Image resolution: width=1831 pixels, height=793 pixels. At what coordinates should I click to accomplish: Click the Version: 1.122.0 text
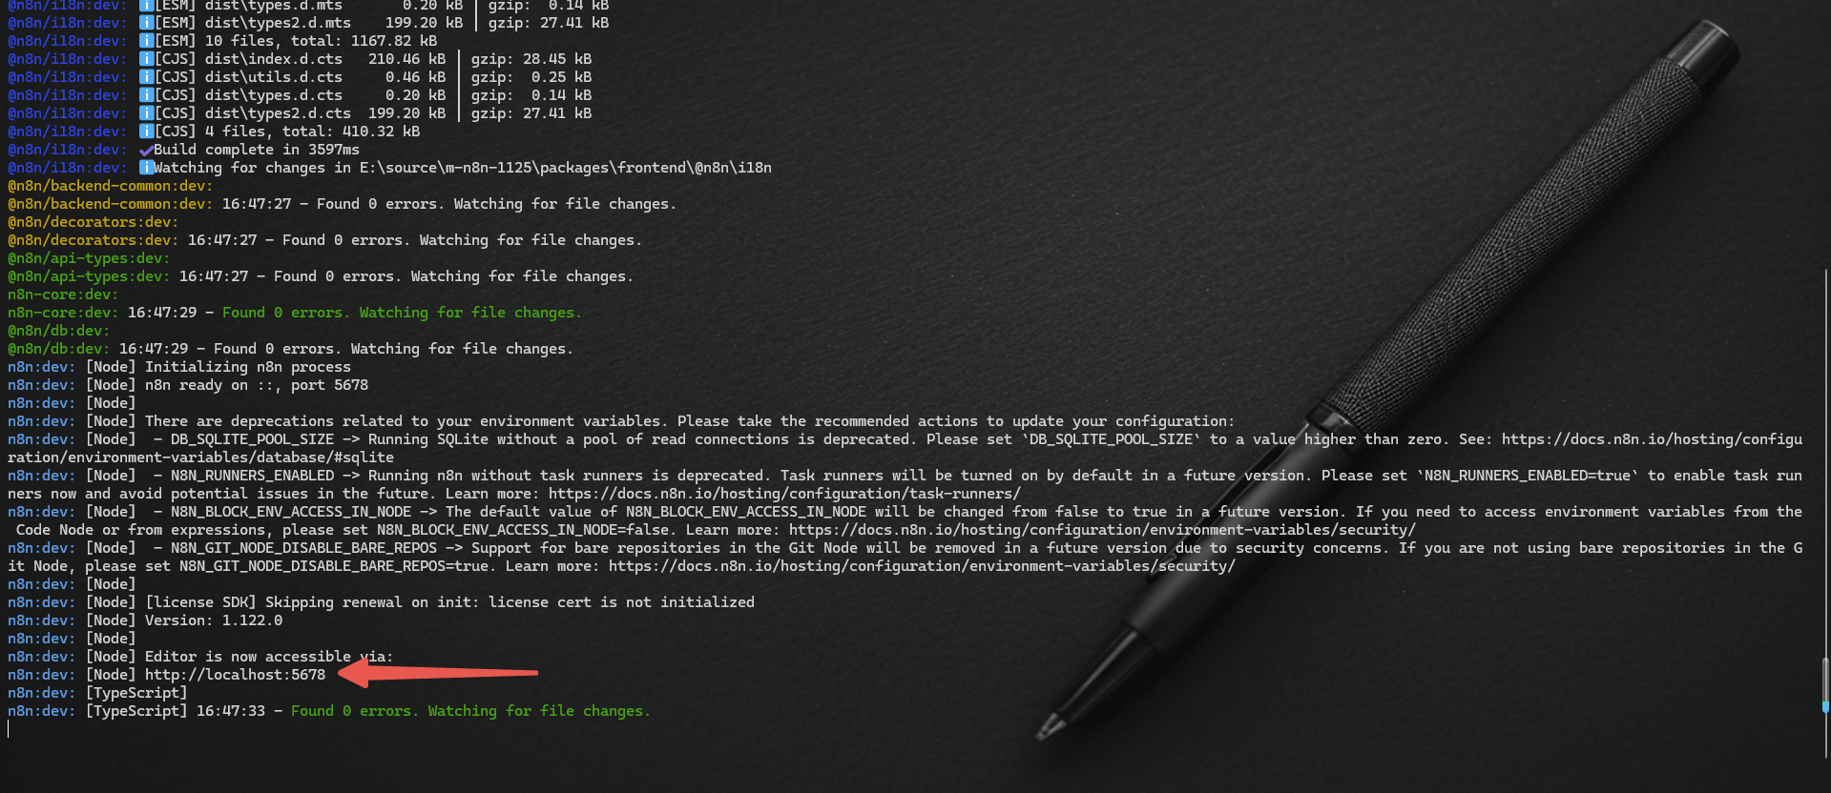(x=214, y=620)
